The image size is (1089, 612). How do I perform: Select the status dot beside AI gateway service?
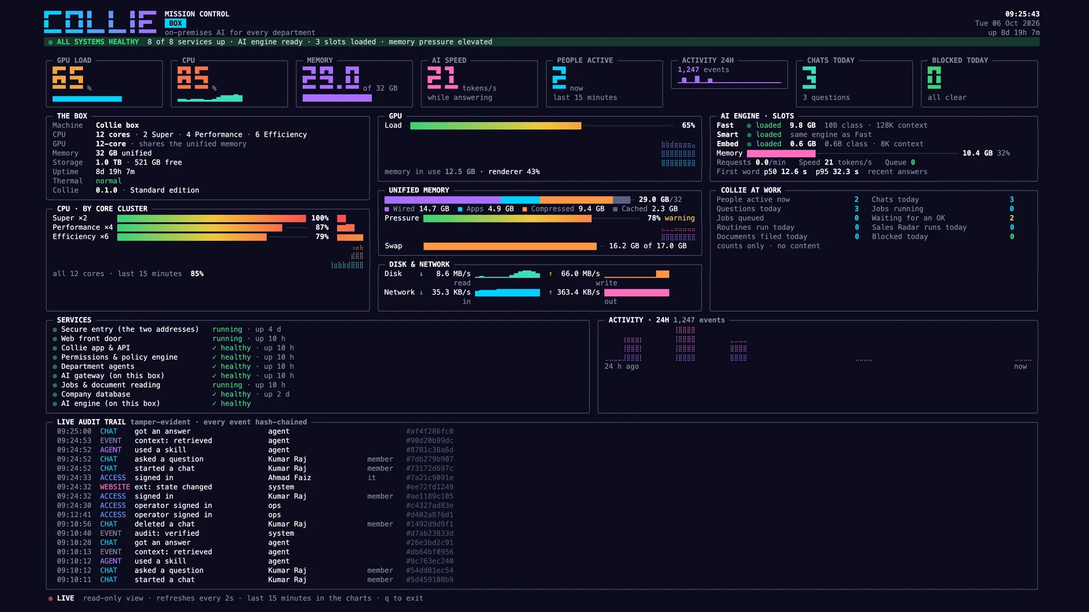point(55,376)
